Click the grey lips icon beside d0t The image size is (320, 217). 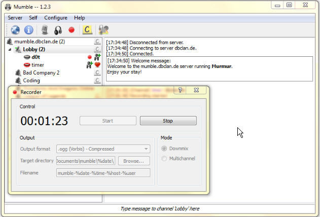(x=27, y=57)
